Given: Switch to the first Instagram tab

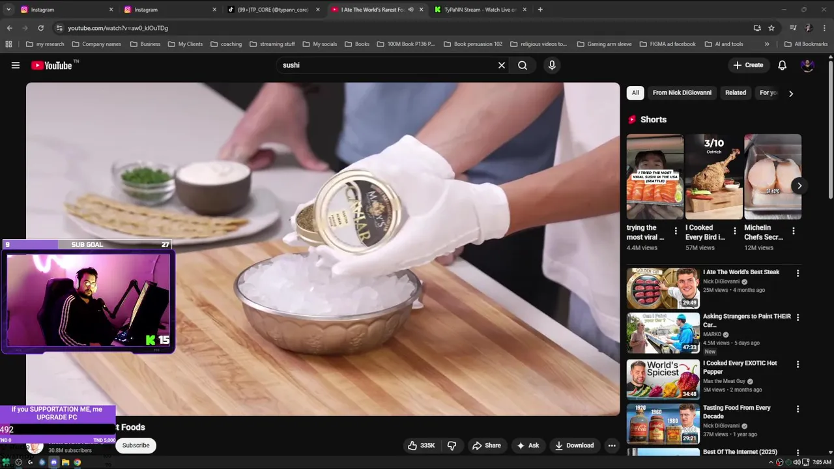Looking at the screenshot, I should 65,10.
